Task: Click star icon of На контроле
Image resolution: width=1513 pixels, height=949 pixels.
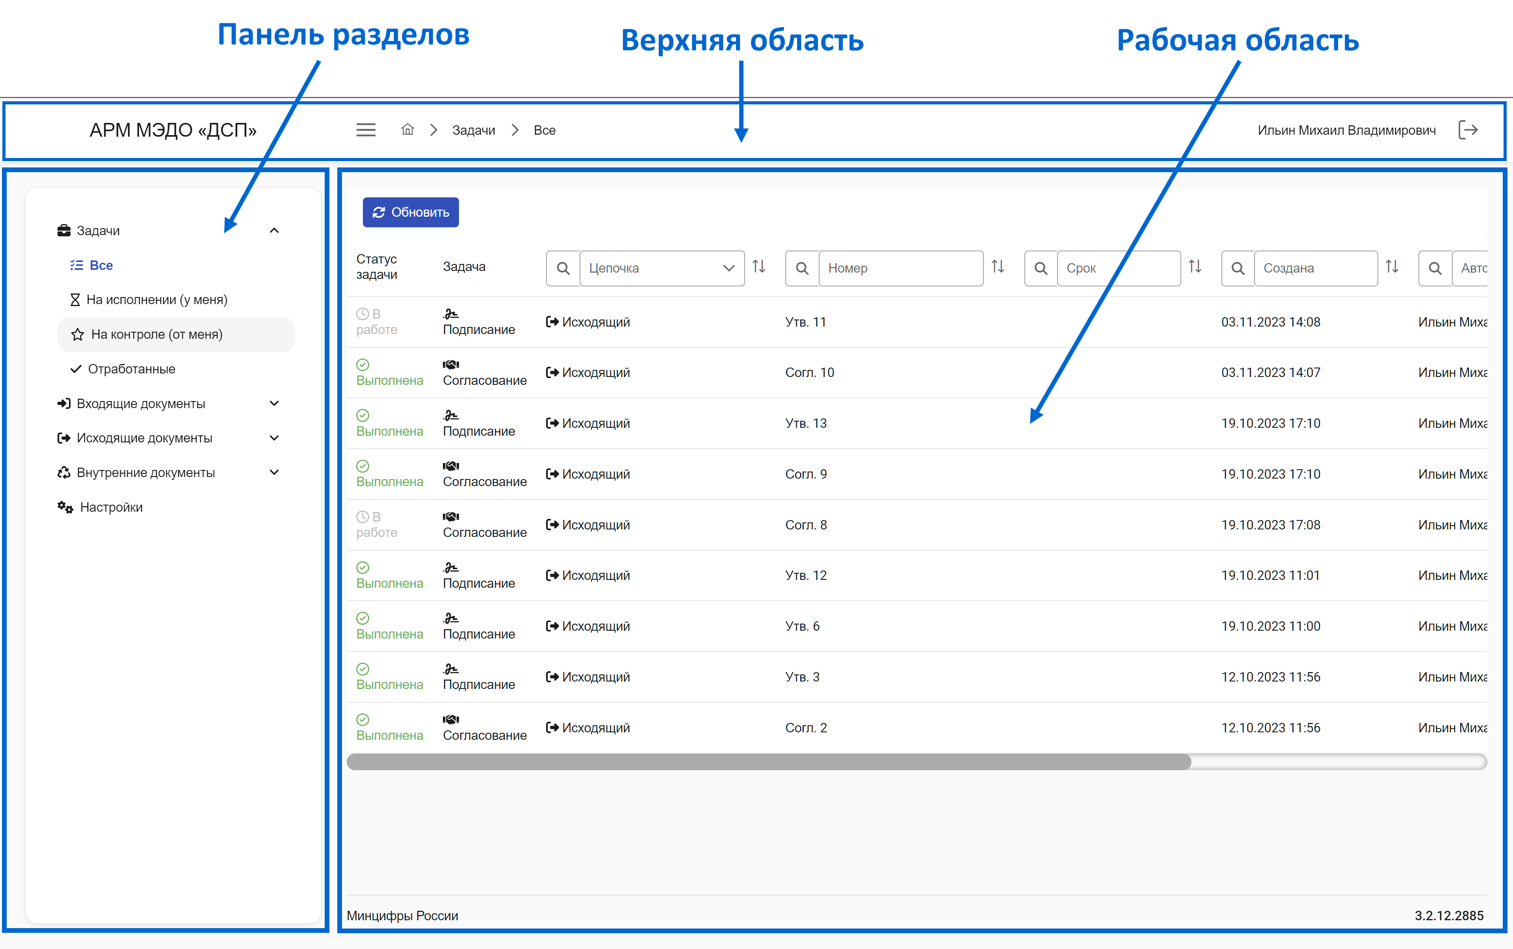Action: click(77, 334)
